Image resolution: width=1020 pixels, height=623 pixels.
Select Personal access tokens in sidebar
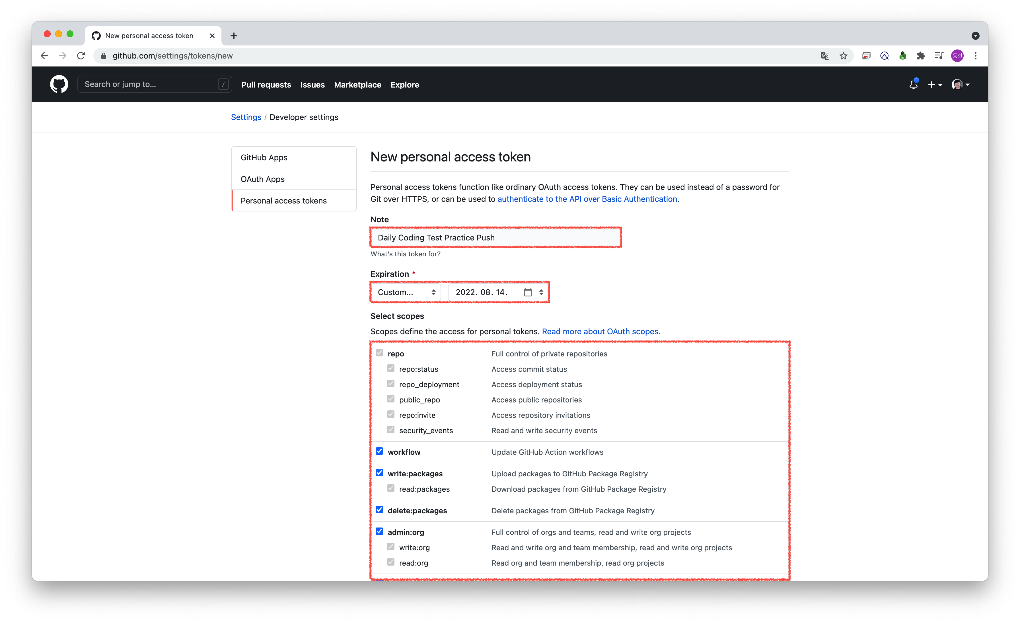coord(294,200)
